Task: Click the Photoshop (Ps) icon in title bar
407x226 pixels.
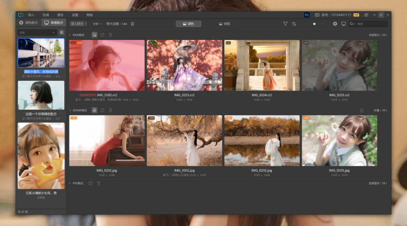Action: coord(307,15)
